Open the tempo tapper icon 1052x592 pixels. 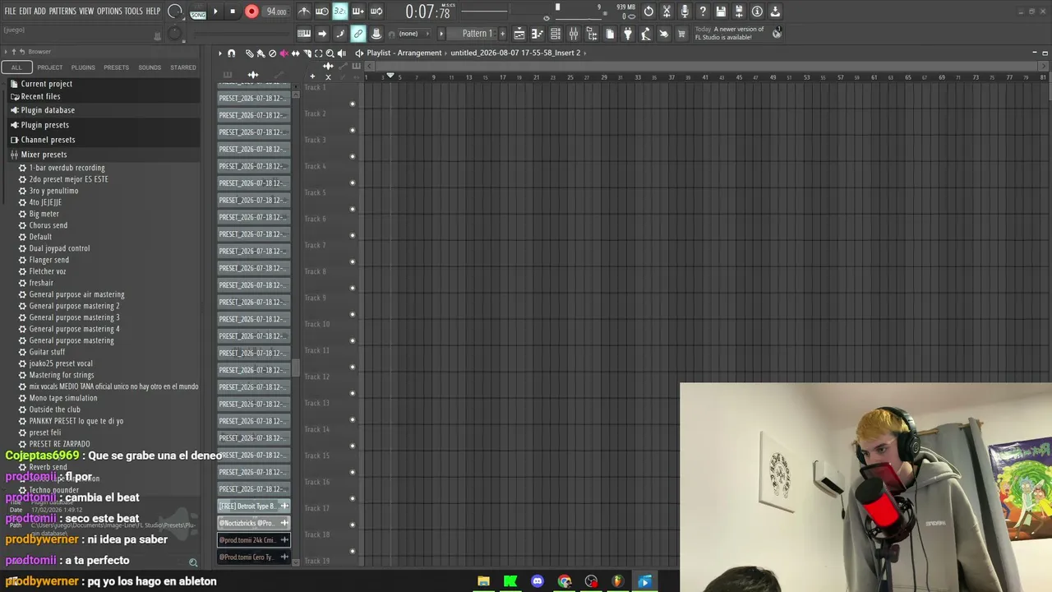[x=646, y=34]
